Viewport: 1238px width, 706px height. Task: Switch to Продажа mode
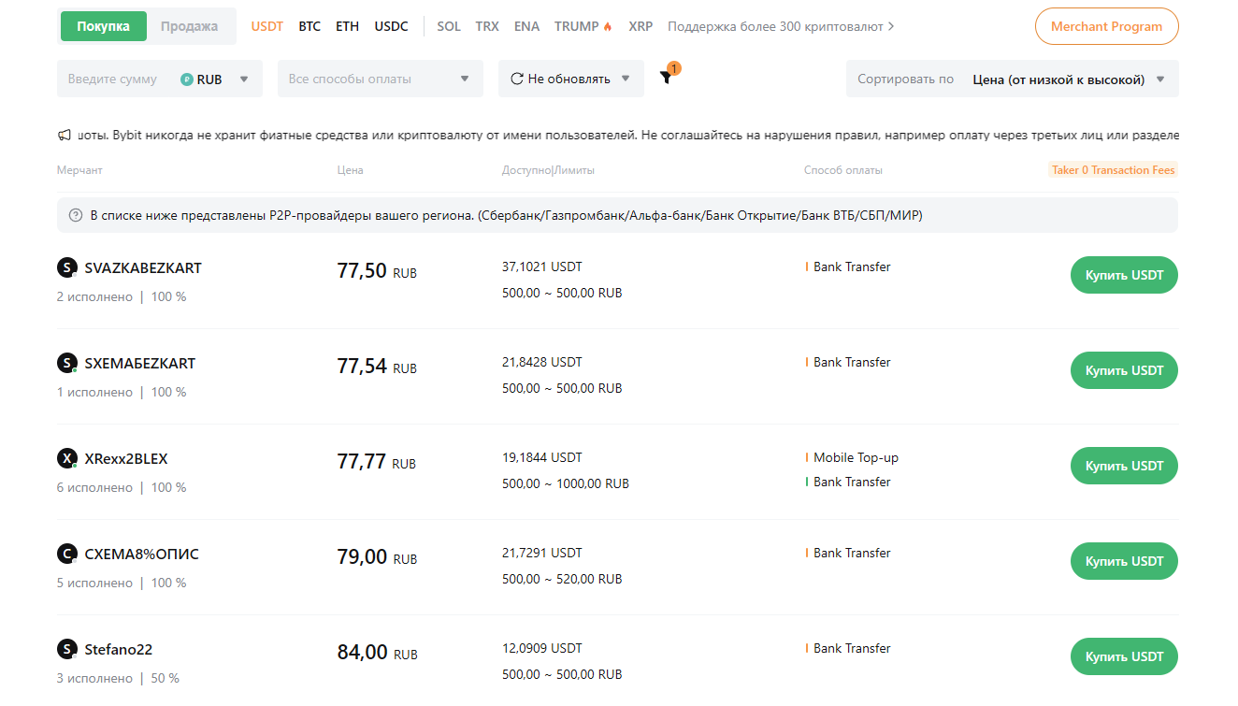coord(189,26)
